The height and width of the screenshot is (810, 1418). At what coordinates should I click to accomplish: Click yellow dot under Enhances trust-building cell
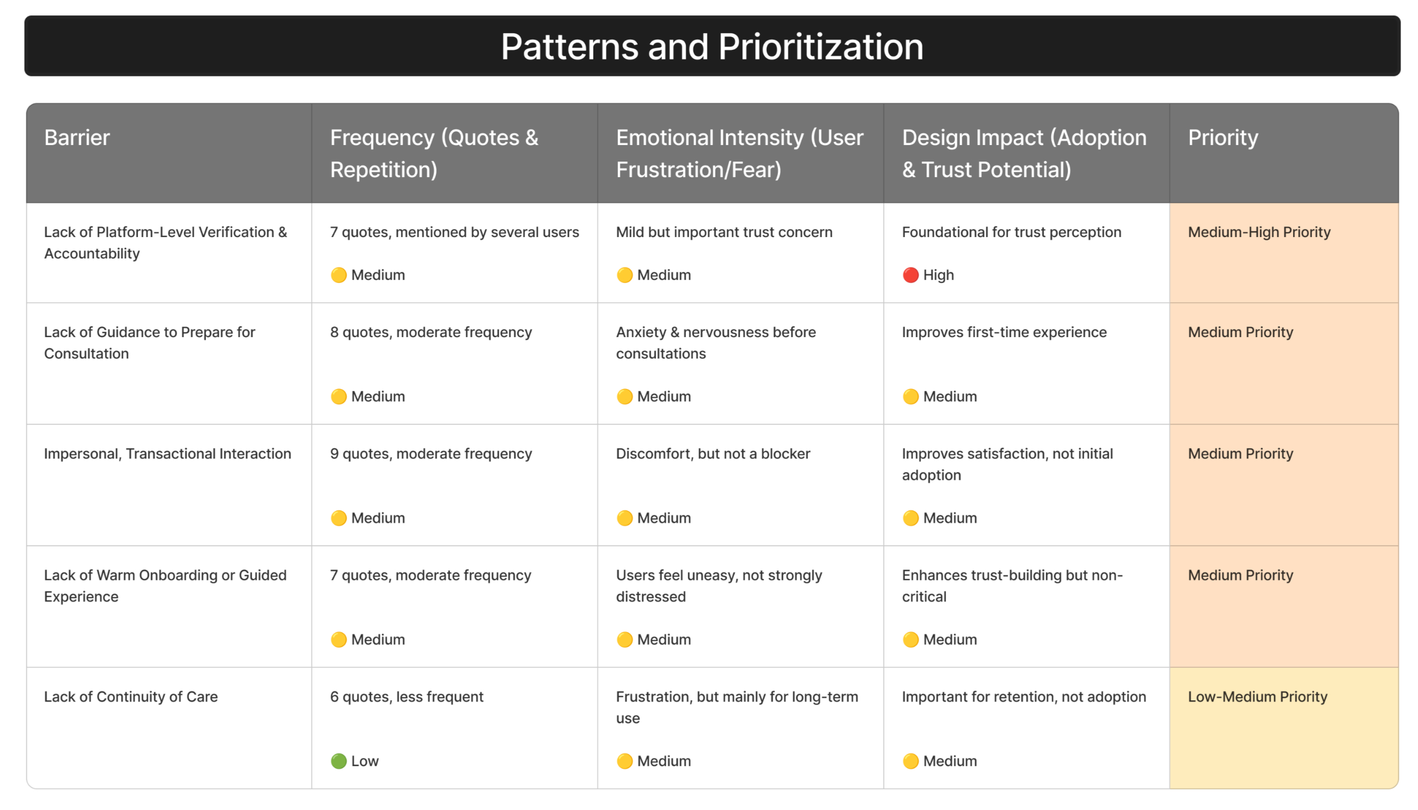point(910,639)
